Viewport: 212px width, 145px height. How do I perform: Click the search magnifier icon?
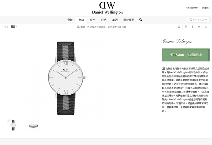[x=141, y=20]
